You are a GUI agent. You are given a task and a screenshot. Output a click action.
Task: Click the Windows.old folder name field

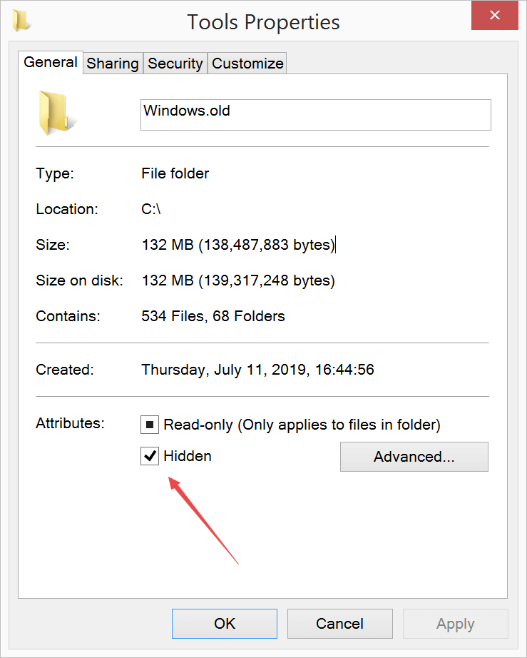(x=316, y=115)
